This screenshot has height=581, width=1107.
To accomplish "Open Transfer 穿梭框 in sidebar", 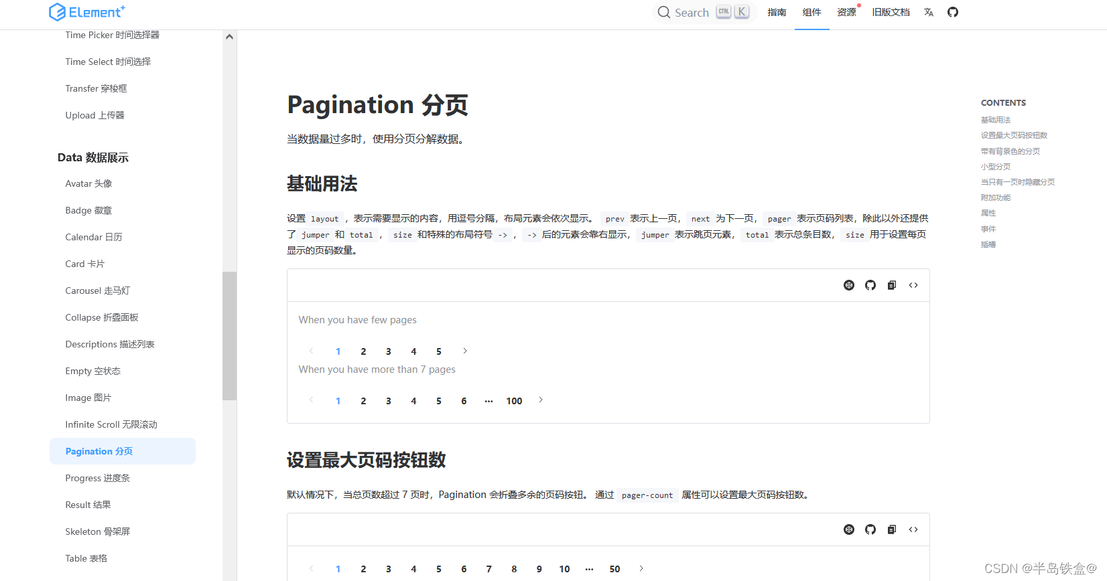I will (96, 88).
